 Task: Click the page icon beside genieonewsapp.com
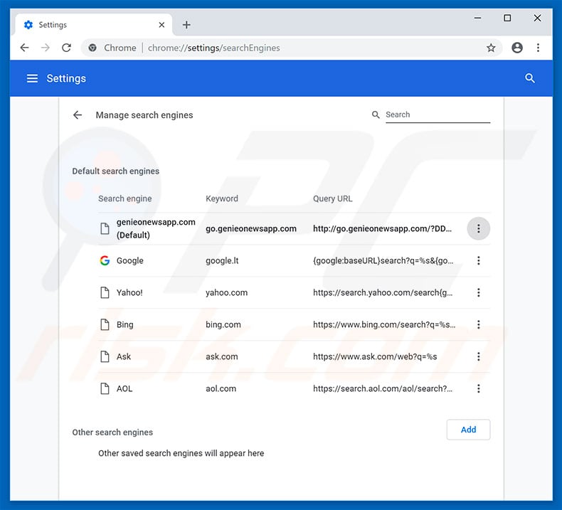click(x=105, y=228)
